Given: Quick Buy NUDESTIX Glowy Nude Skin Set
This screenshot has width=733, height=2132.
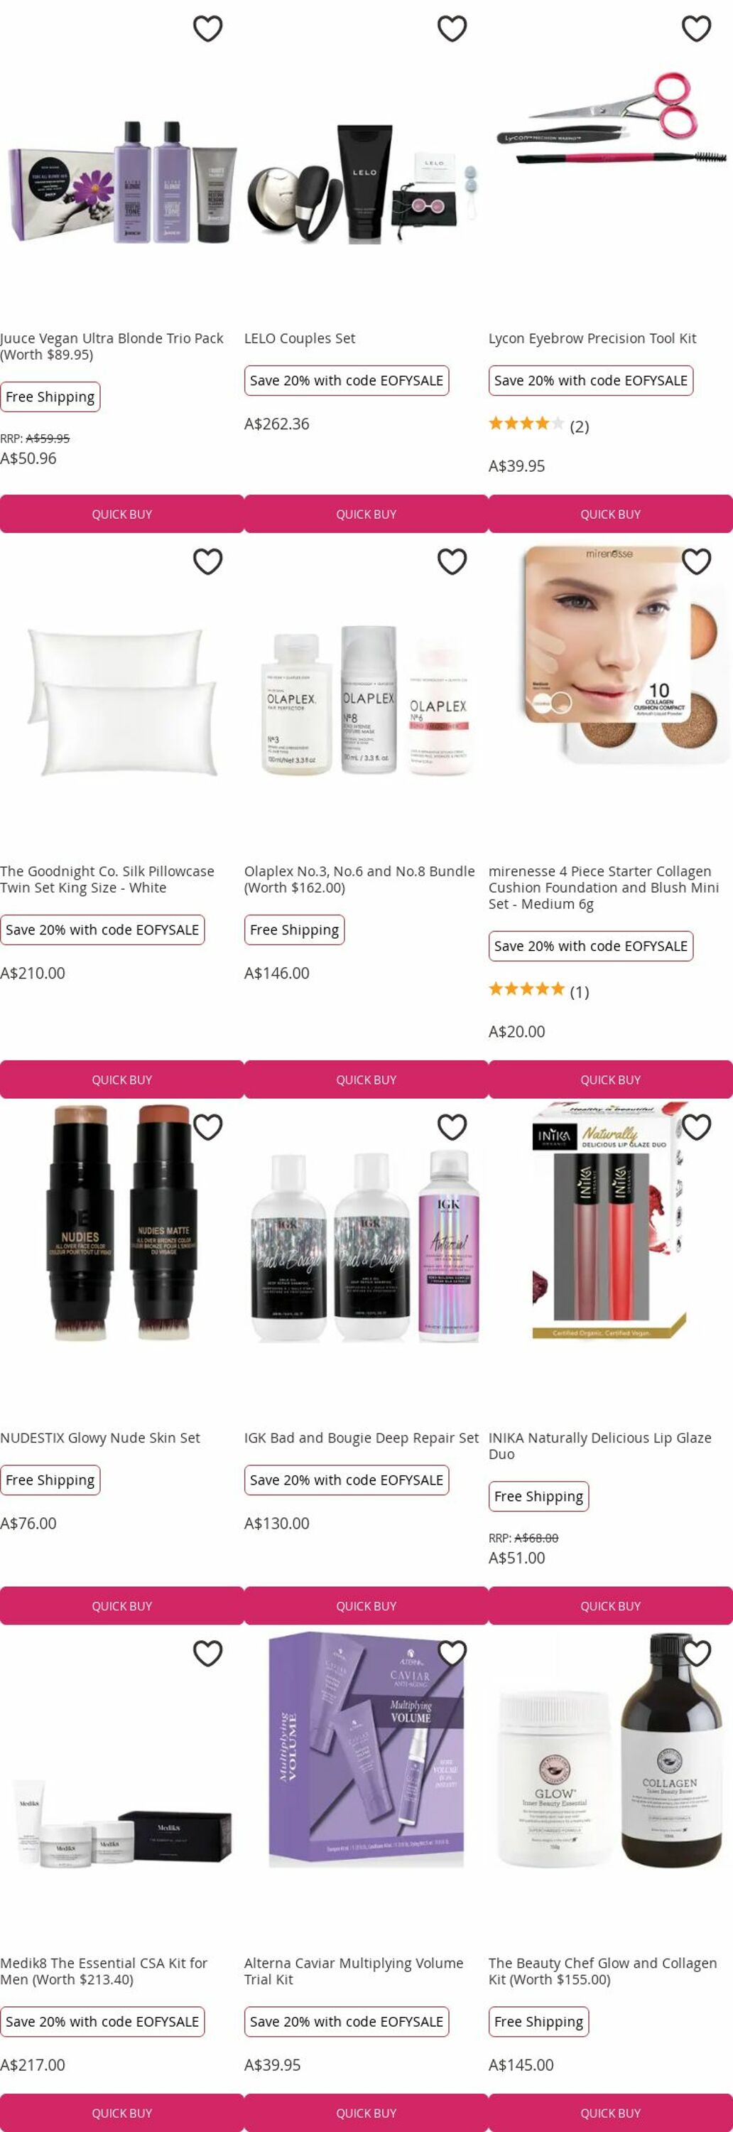Looking at the screenshot, I should [121, 1605].
